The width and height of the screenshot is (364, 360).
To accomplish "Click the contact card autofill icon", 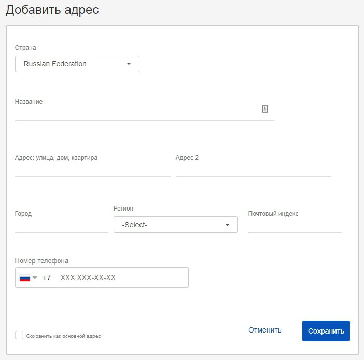I will coord(265,109).
